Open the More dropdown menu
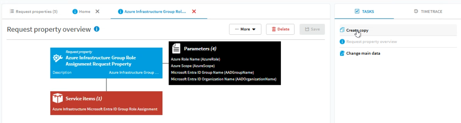Viewport: 461px width, 123px height. click(x=245, y=29)
